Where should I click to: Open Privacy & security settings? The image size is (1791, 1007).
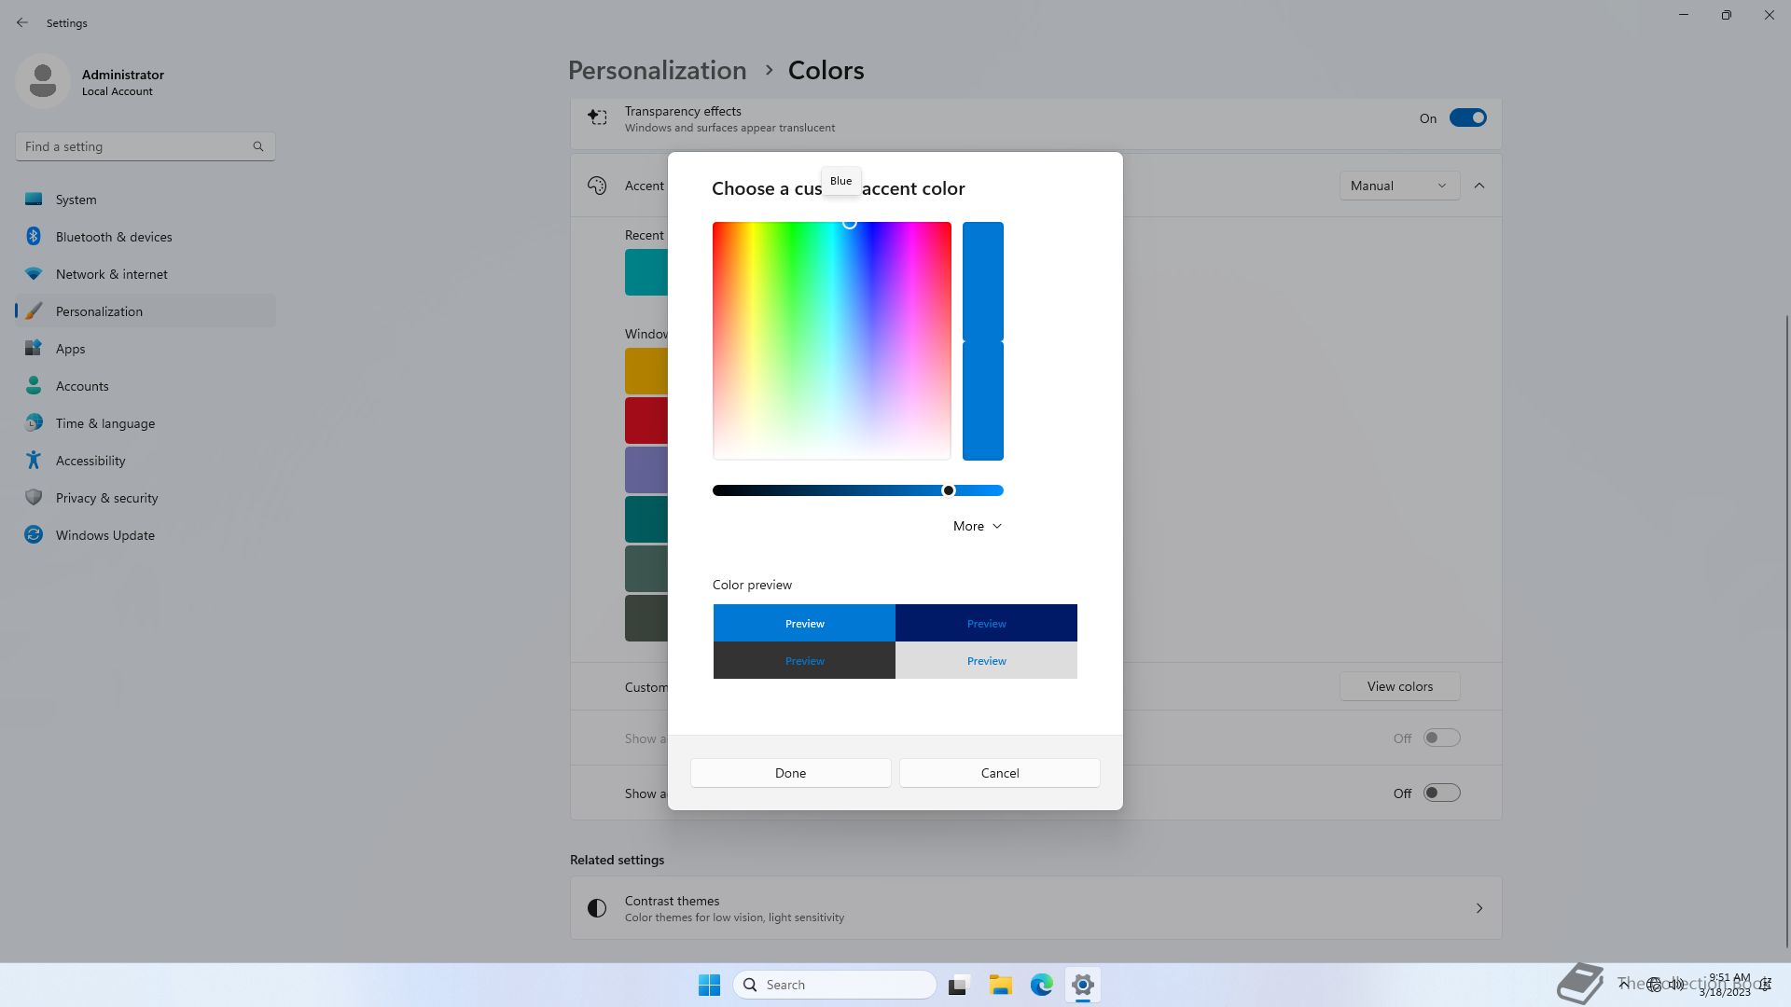(106, 498)
